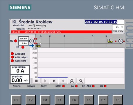Image resolution: width=133 pixels, height=105 pixels.
Task: Zoom out on the trend chart
Action: click(80, 81)
